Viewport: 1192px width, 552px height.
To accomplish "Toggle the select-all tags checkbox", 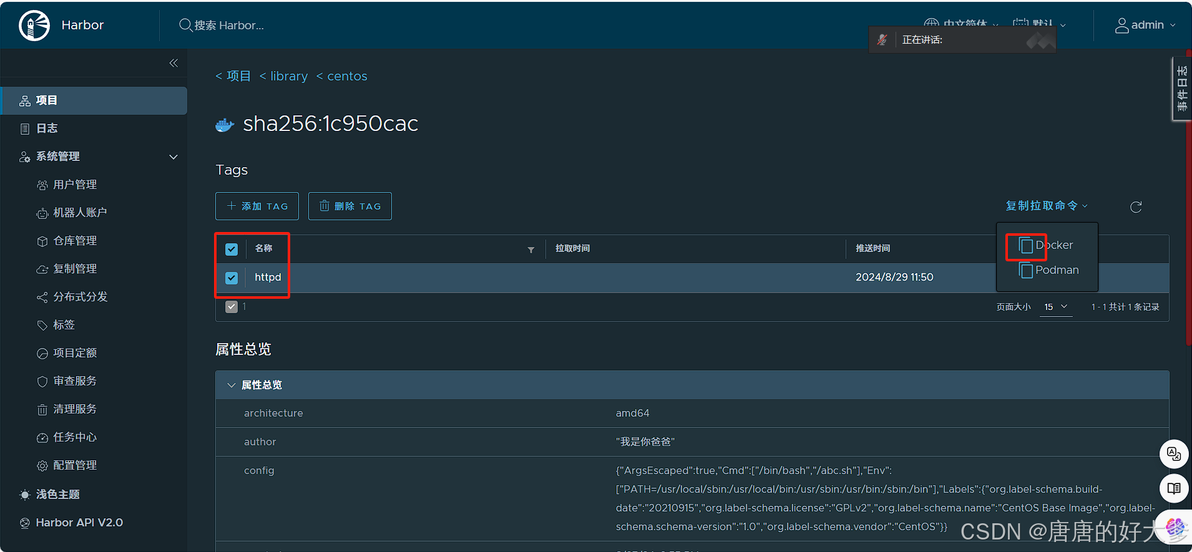I will [232, 249].
